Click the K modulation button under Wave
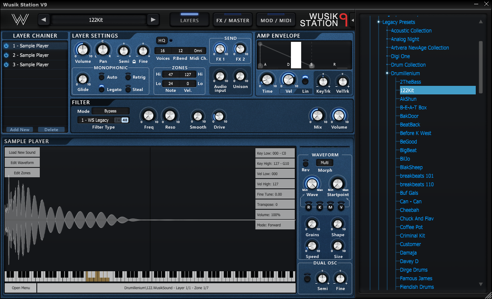This screenshot has width=492, height=299. (x=320, y=207)
